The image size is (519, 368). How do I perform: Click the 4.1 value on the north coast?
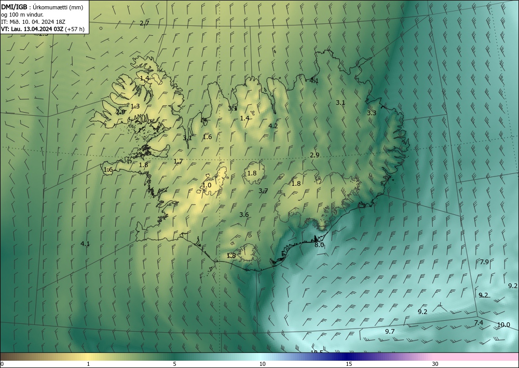[314, 80]
